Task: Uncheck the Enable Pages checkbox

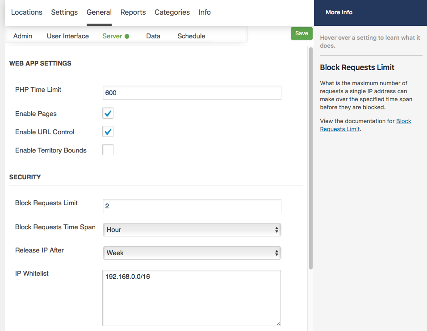Action: click(x=108, y=113)
